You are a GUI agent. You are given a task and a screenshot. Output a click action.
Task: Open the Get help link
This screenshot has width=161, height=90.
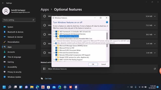(x=48, y=78)
